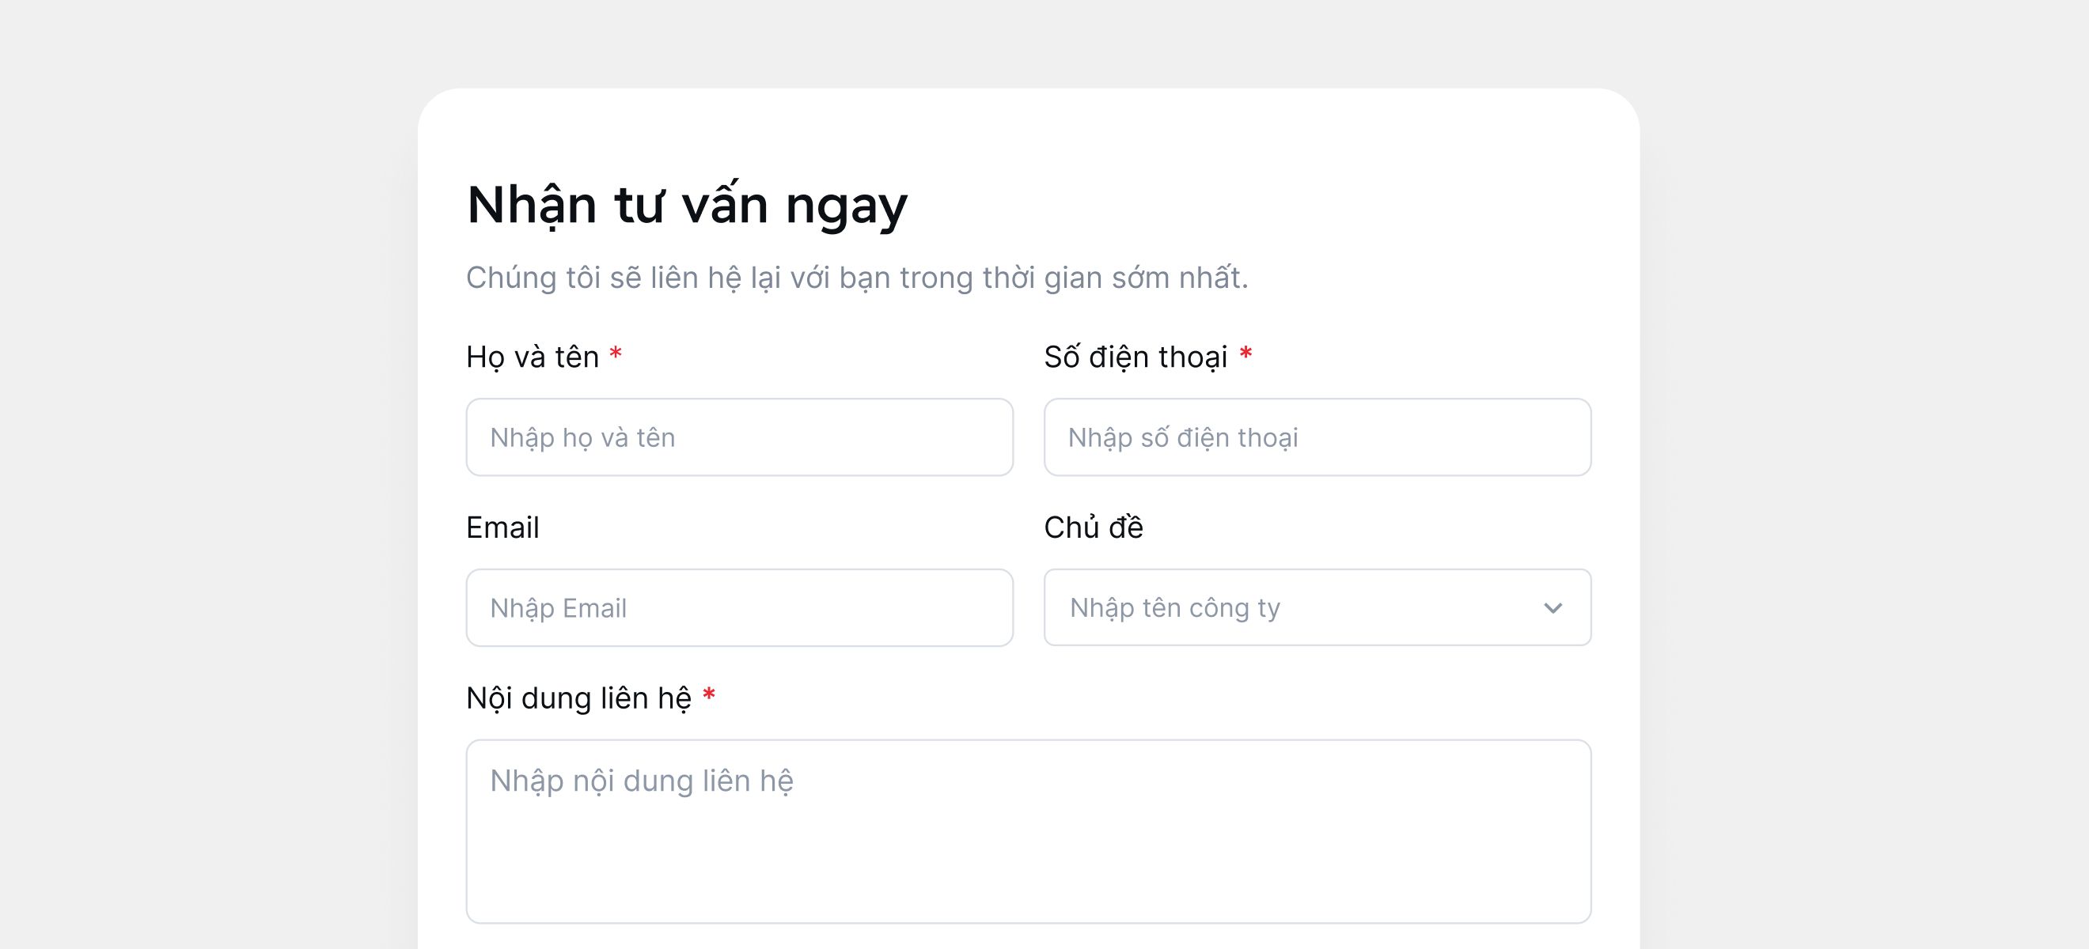Click the 'Nhập họ và tên' input field

pos(738,437)
